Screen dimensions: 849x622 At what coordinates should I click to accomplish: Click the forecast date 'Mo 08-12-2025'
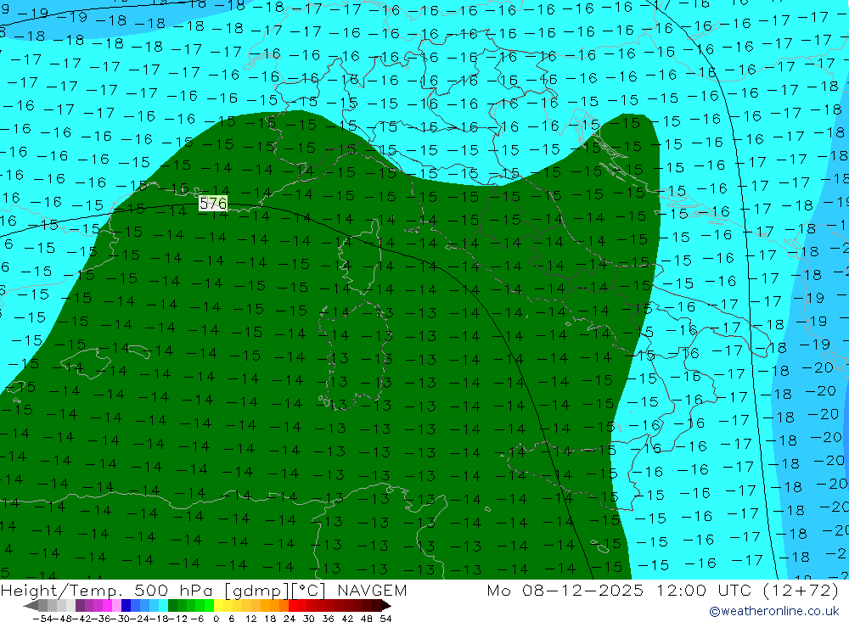click(565, 590)
